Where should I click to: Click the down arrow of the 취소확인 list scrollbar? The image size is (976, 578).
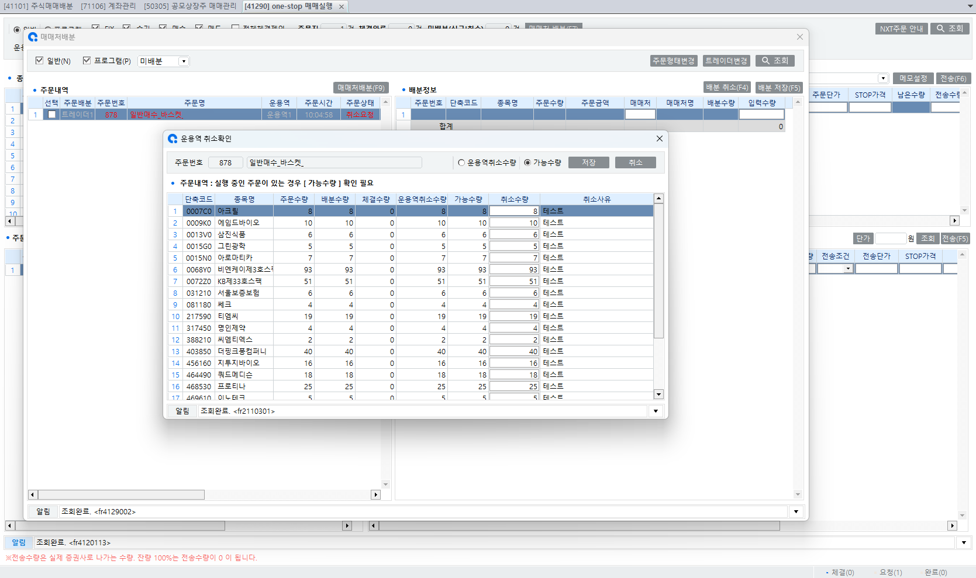[x=658, y=394]
